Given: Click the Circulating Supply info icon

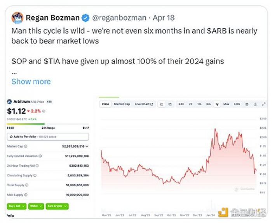Looking at the screenshot, I should (x=35, y=175).
